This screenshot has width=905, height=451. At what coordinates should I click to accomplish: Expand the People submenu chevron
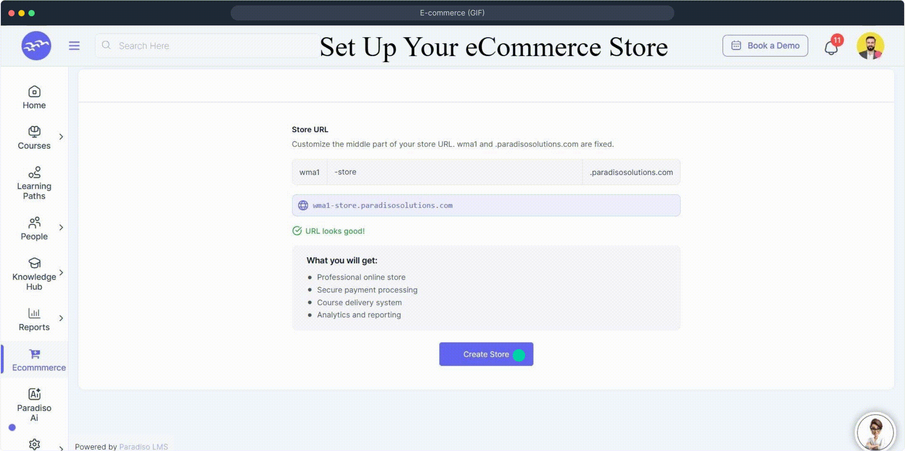coord(61,227)
